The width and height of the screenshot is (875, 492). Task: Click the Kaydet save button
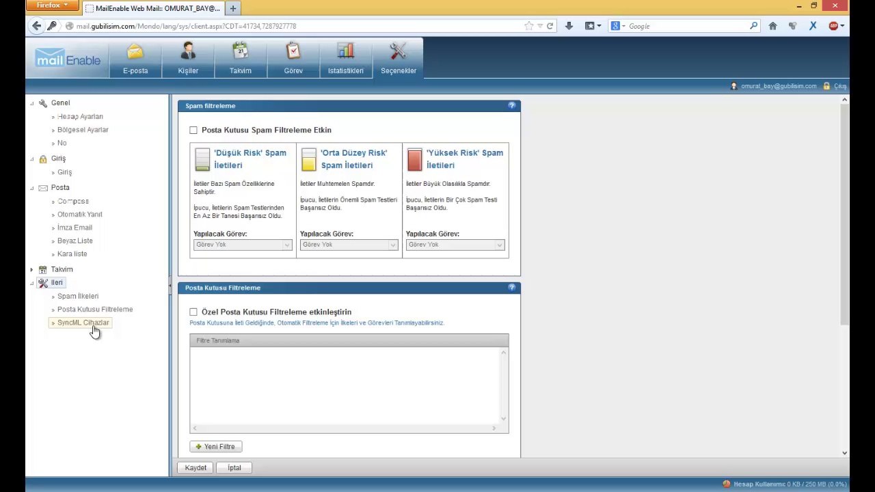point(196,468)
